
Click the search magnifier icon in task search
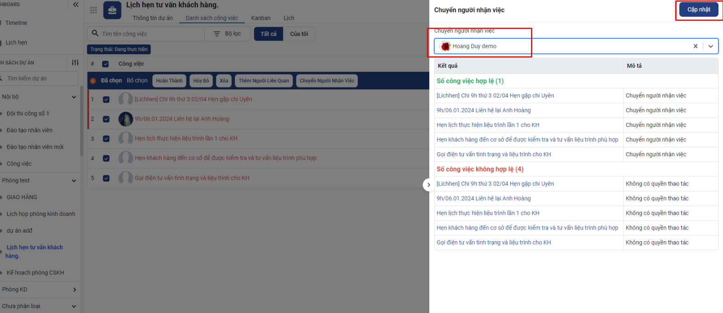95,33
